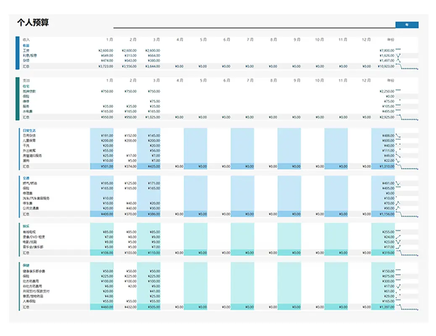436x336 pixels.
Task: Select the 个人预算 title text
Action: point(33,23)
